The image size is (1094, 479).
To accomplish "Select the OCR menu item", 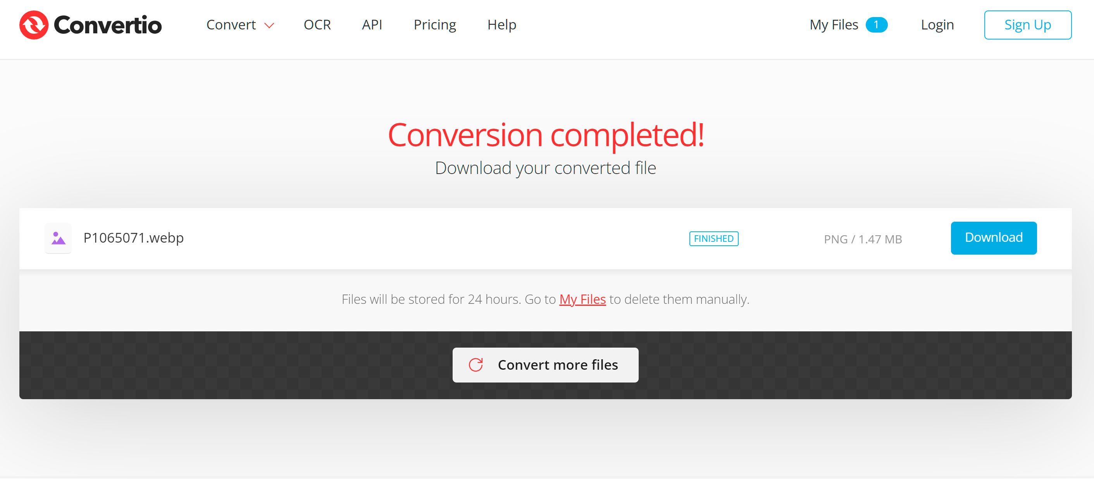I will click(317, 24).
